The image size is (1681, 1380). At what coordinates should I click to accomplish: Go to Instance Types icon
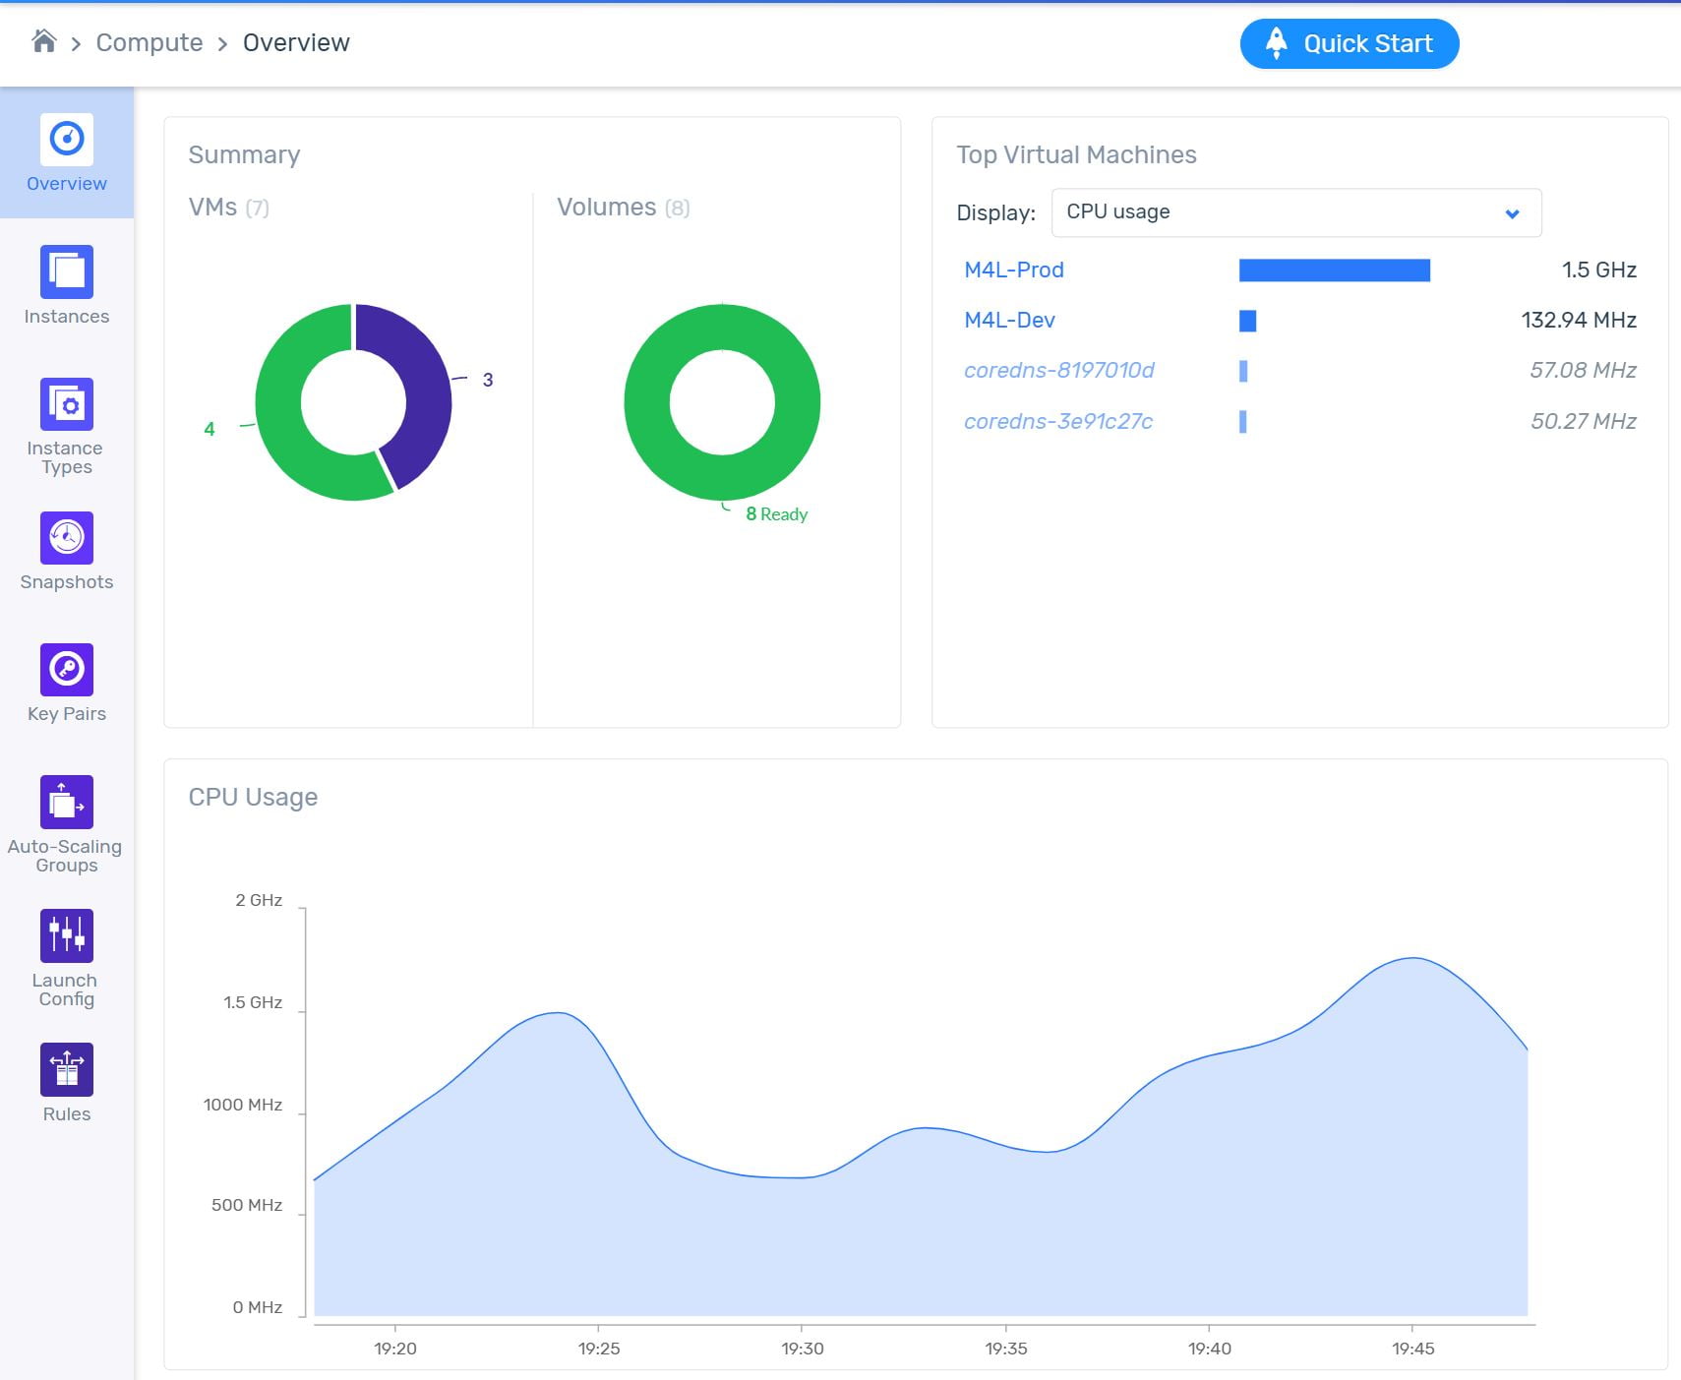(x=66, y=404)
